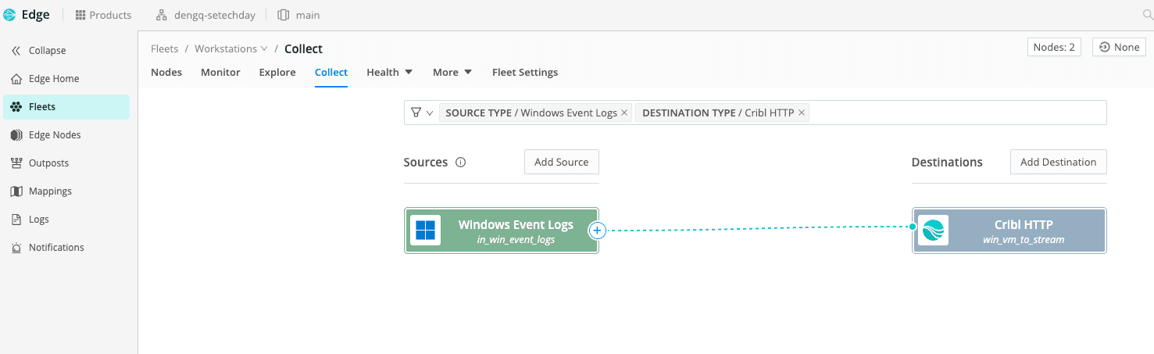Click the Cribl Edge logo icon
The width and height of the screenshot is (1154, 354).
click(x=9, y=15)
